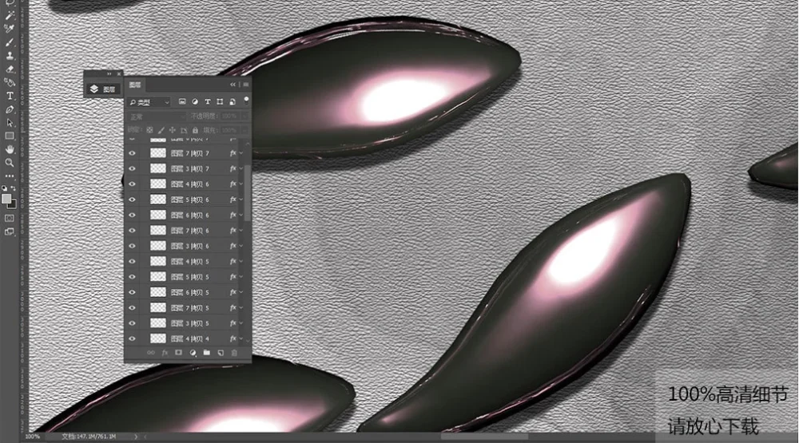The width and height of the screenshot is (799, 443).
Task: Hide layer 图层 3 拷贝 7
Action: 133,168
